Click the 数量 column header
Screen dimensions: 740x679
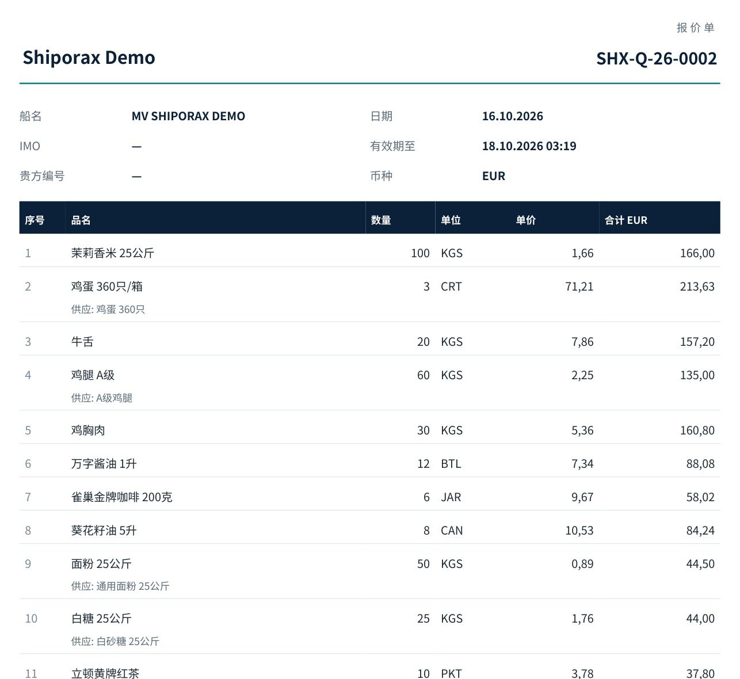381,220
